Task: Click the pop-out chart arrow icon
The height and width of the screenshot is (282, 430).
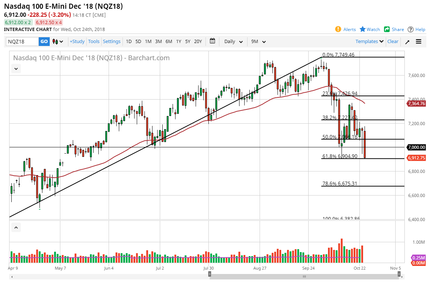Action: click(x=407, y=42)
